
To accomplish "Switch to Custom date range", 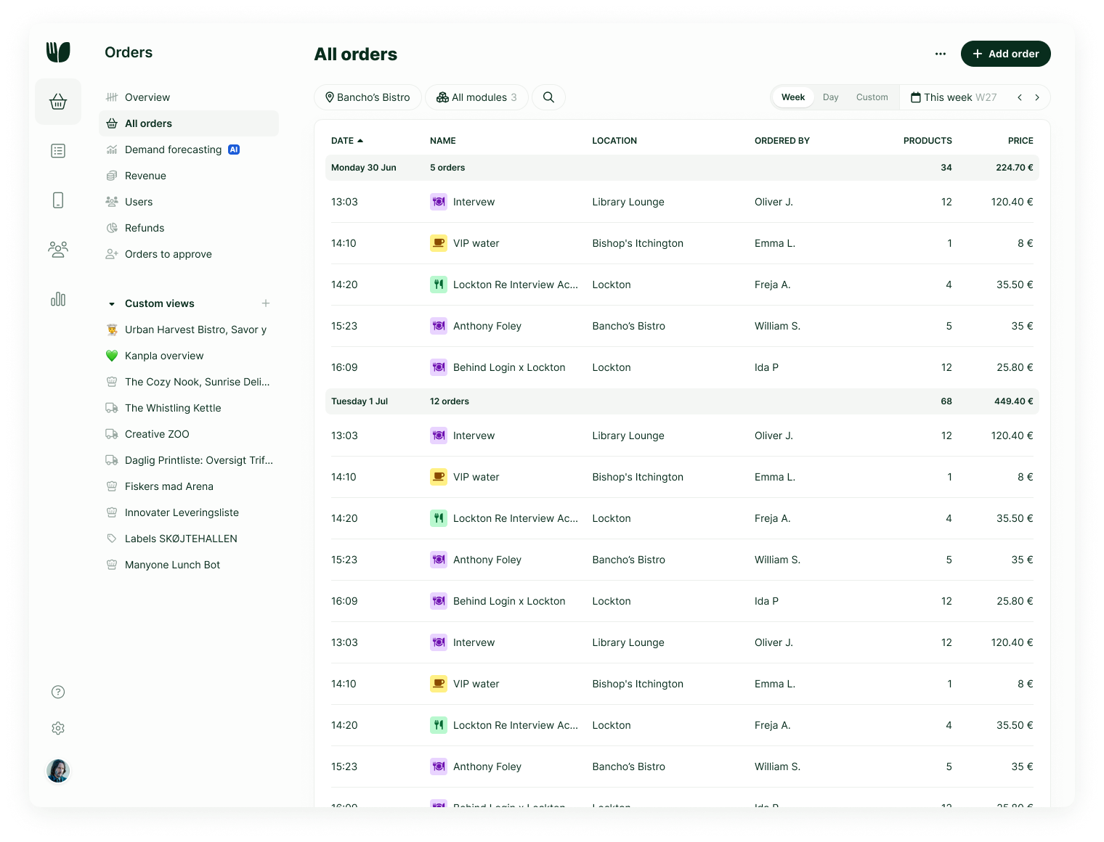I will pyautogui.click(x=872, y=97).
